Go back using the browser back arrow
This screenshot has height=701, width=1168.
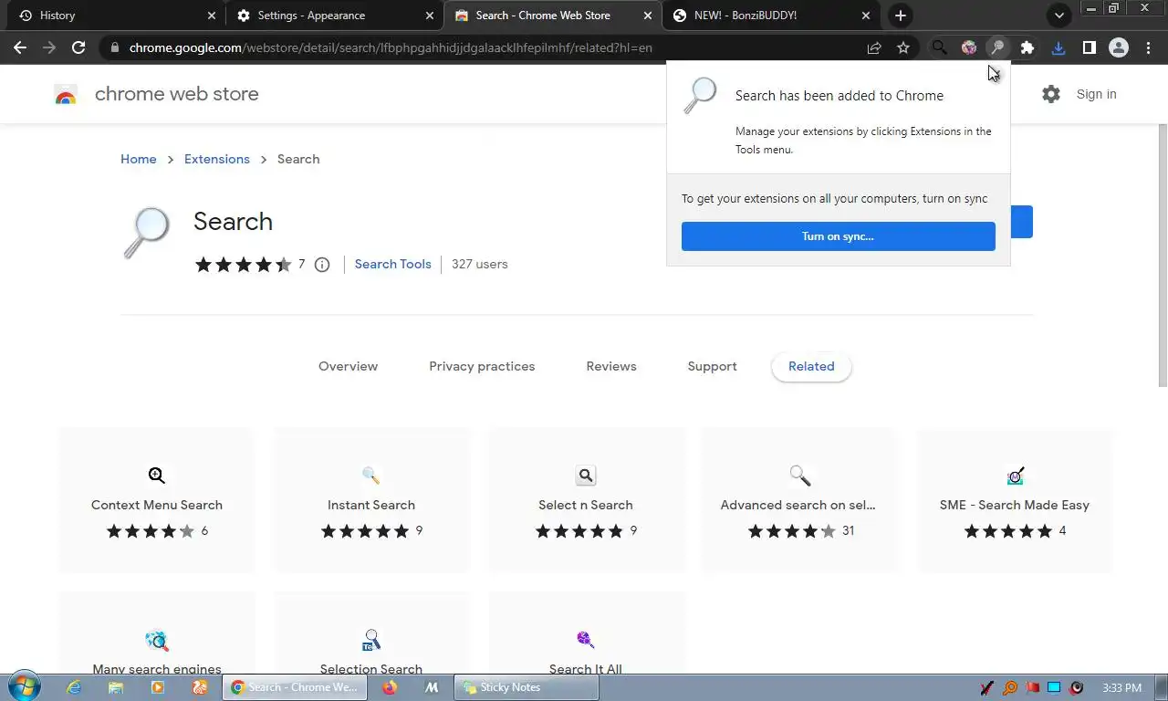20,47
